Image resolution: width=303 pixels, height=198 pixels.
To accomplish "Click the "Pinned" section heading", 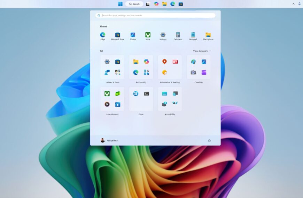I will (103, 26).
